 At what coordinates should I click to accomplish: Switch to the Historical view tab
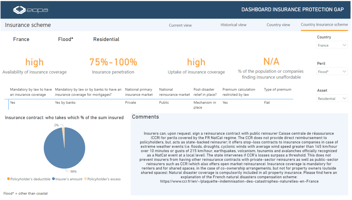pos(233,25)
